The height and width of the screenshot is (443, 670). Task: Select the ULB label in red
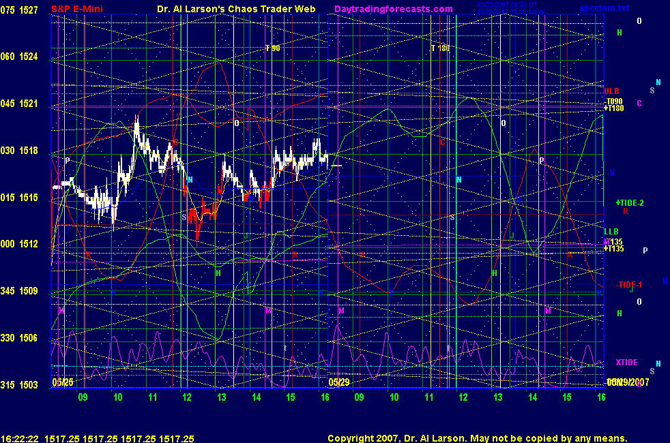[x=611, y=91]
